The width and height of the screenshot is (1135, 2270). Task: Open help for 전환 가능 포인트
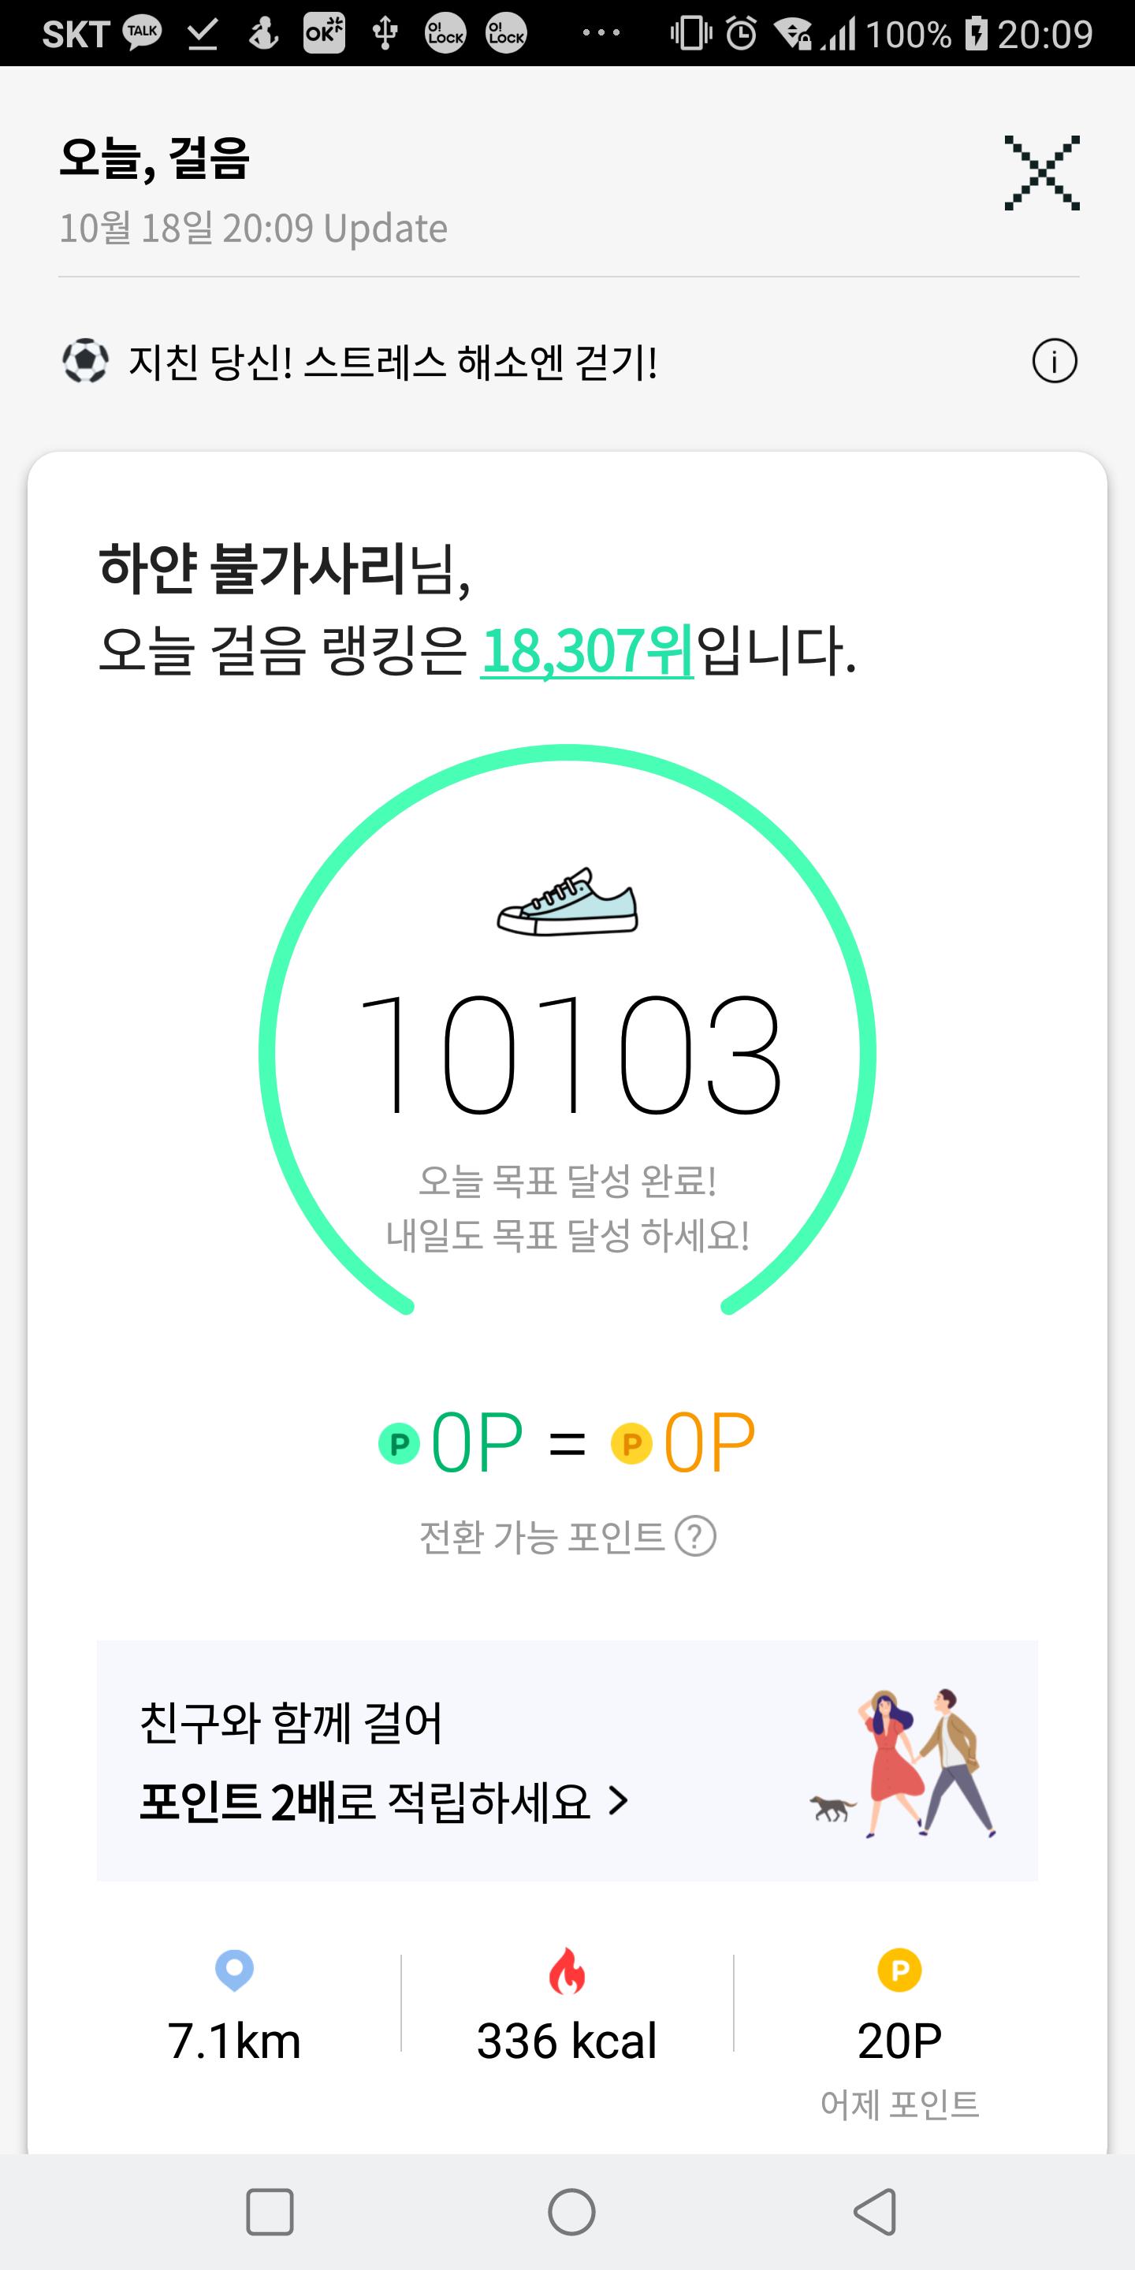695,1537
